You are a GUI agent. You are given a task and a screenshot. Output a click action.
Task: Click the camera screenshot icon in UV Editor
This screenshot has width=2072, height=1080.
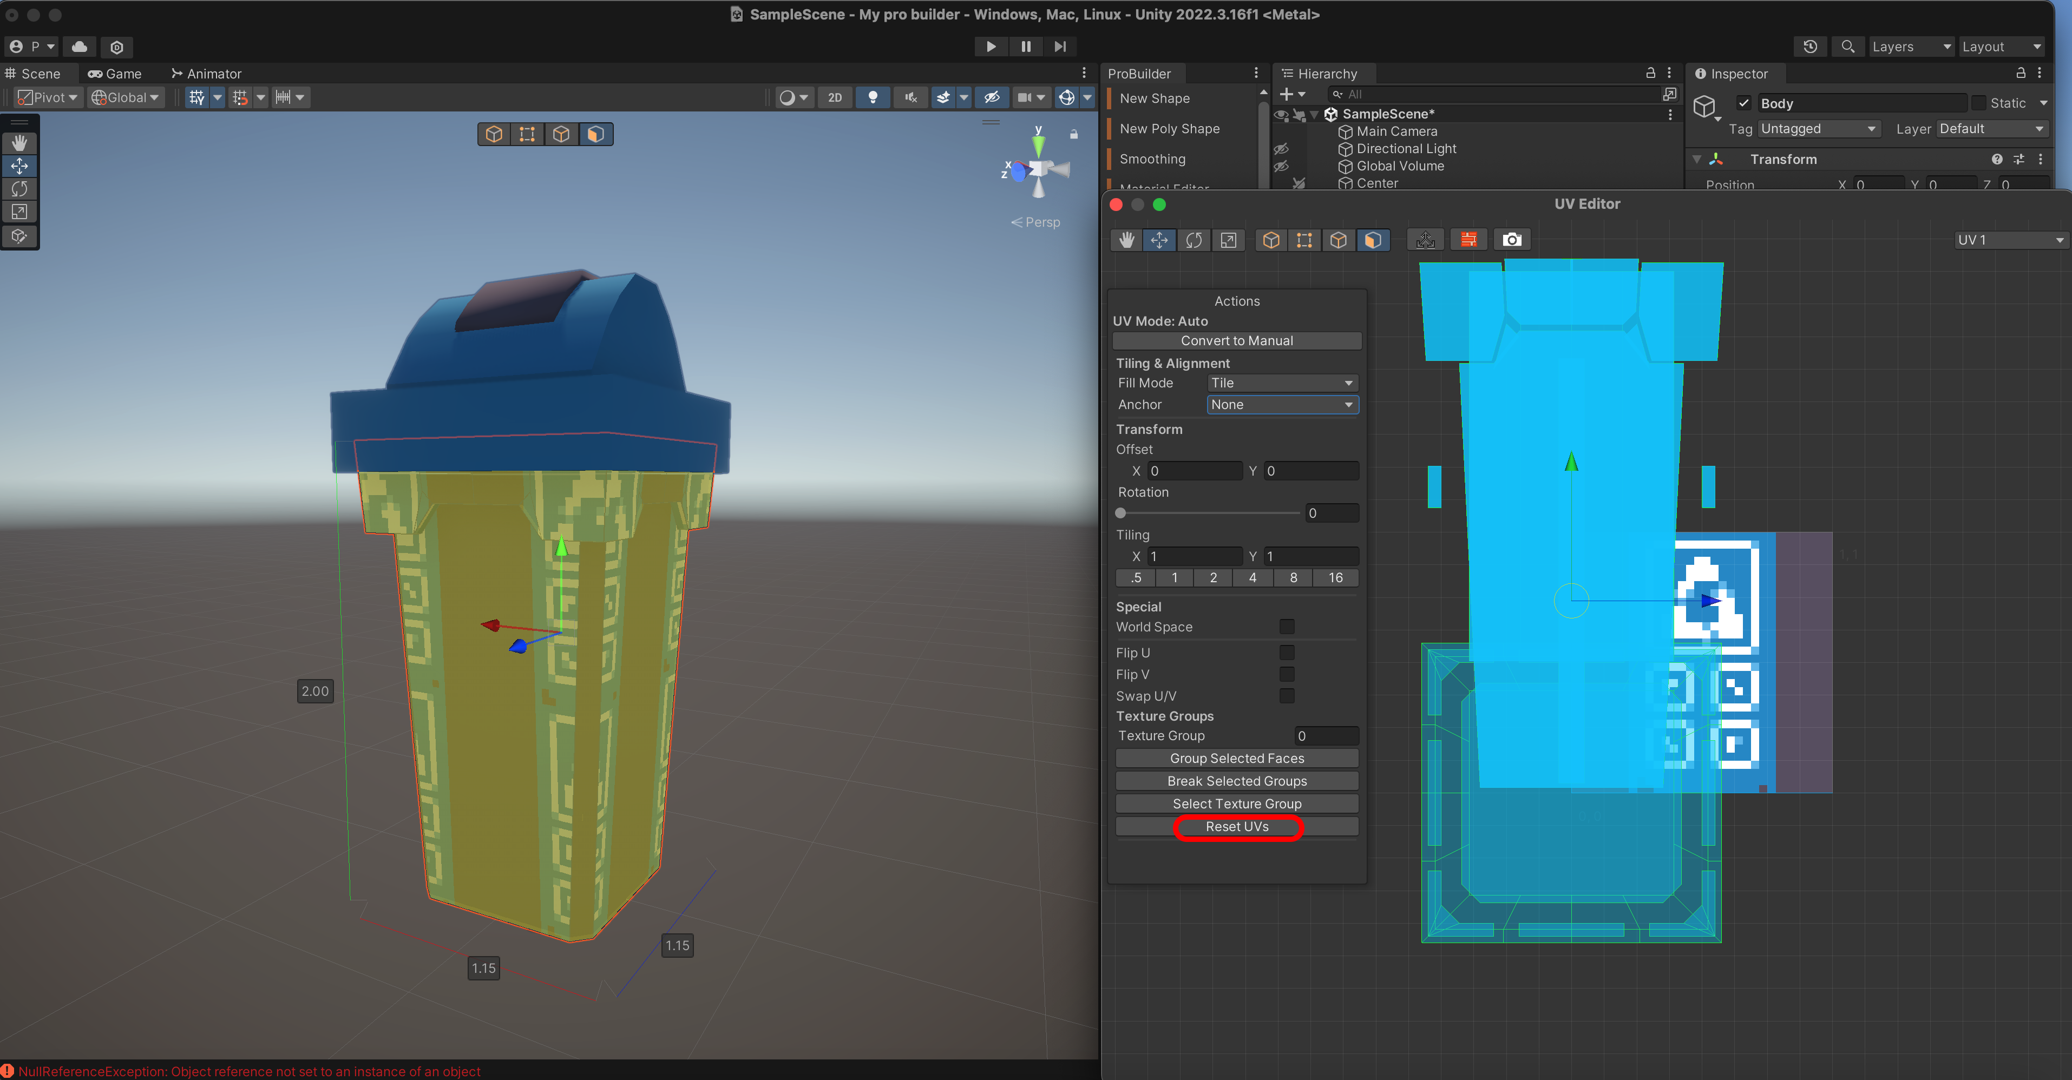click(x=1511, y=240)
